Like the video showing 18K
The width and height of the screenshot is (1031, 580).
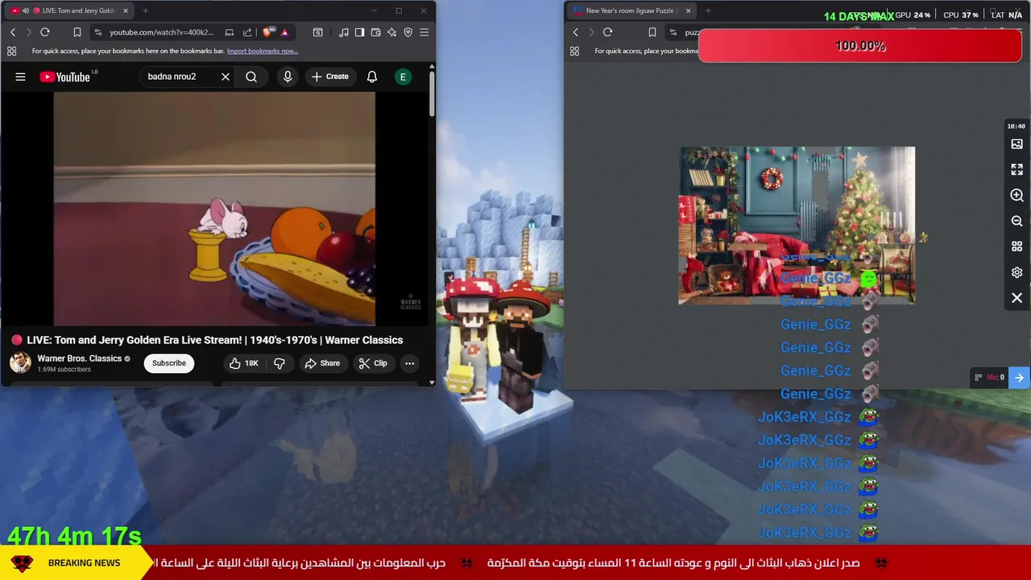[243, 363]
